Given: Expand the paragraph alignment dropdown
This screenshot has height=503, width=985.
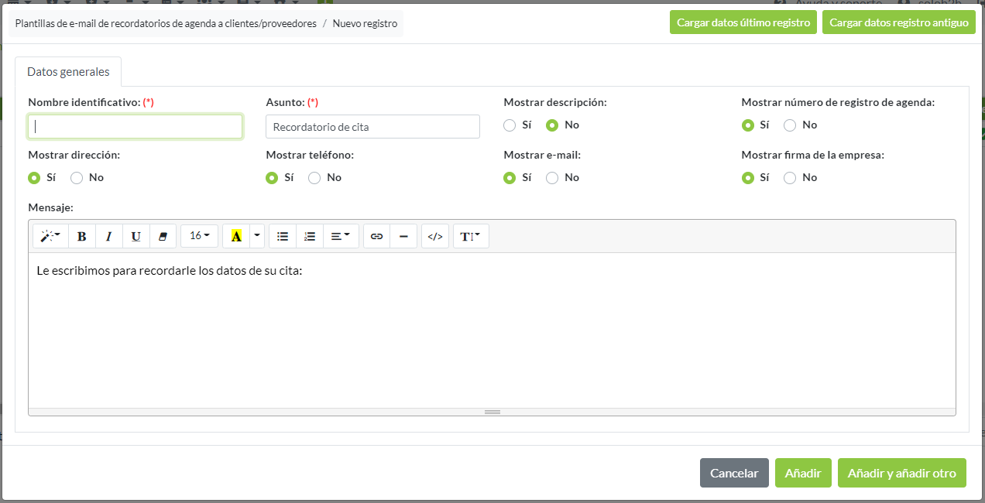Looking at the screenshot, I should coord(340,236).
